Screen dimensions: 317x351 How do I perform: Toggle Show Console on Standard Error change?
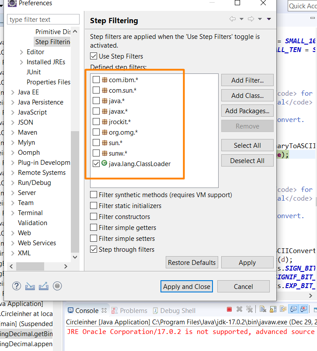[x=303, y=309]
